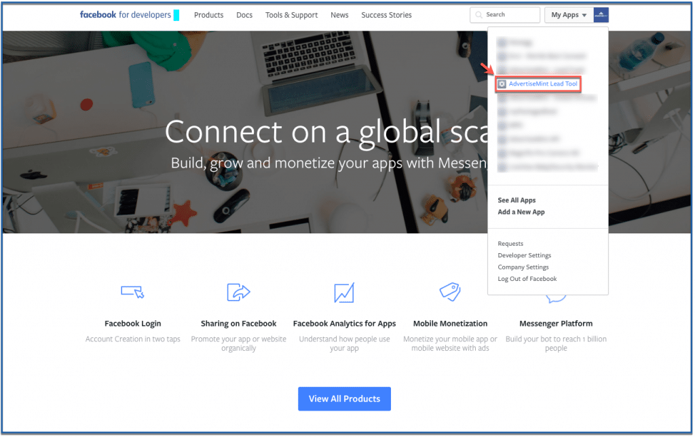Click the Mobile Monetization tag icon

pos(450,292)
